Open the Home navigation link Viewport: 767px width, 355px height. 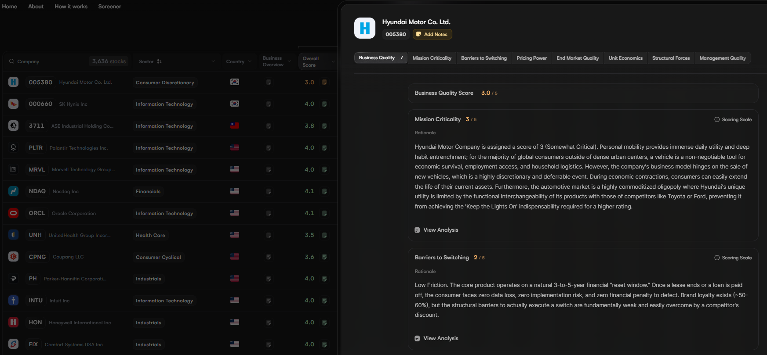click(x=10, y=7)
